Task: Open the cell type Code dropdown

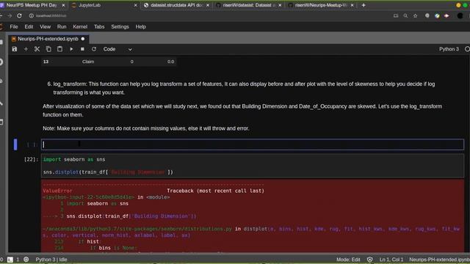Action: (117, 49)
